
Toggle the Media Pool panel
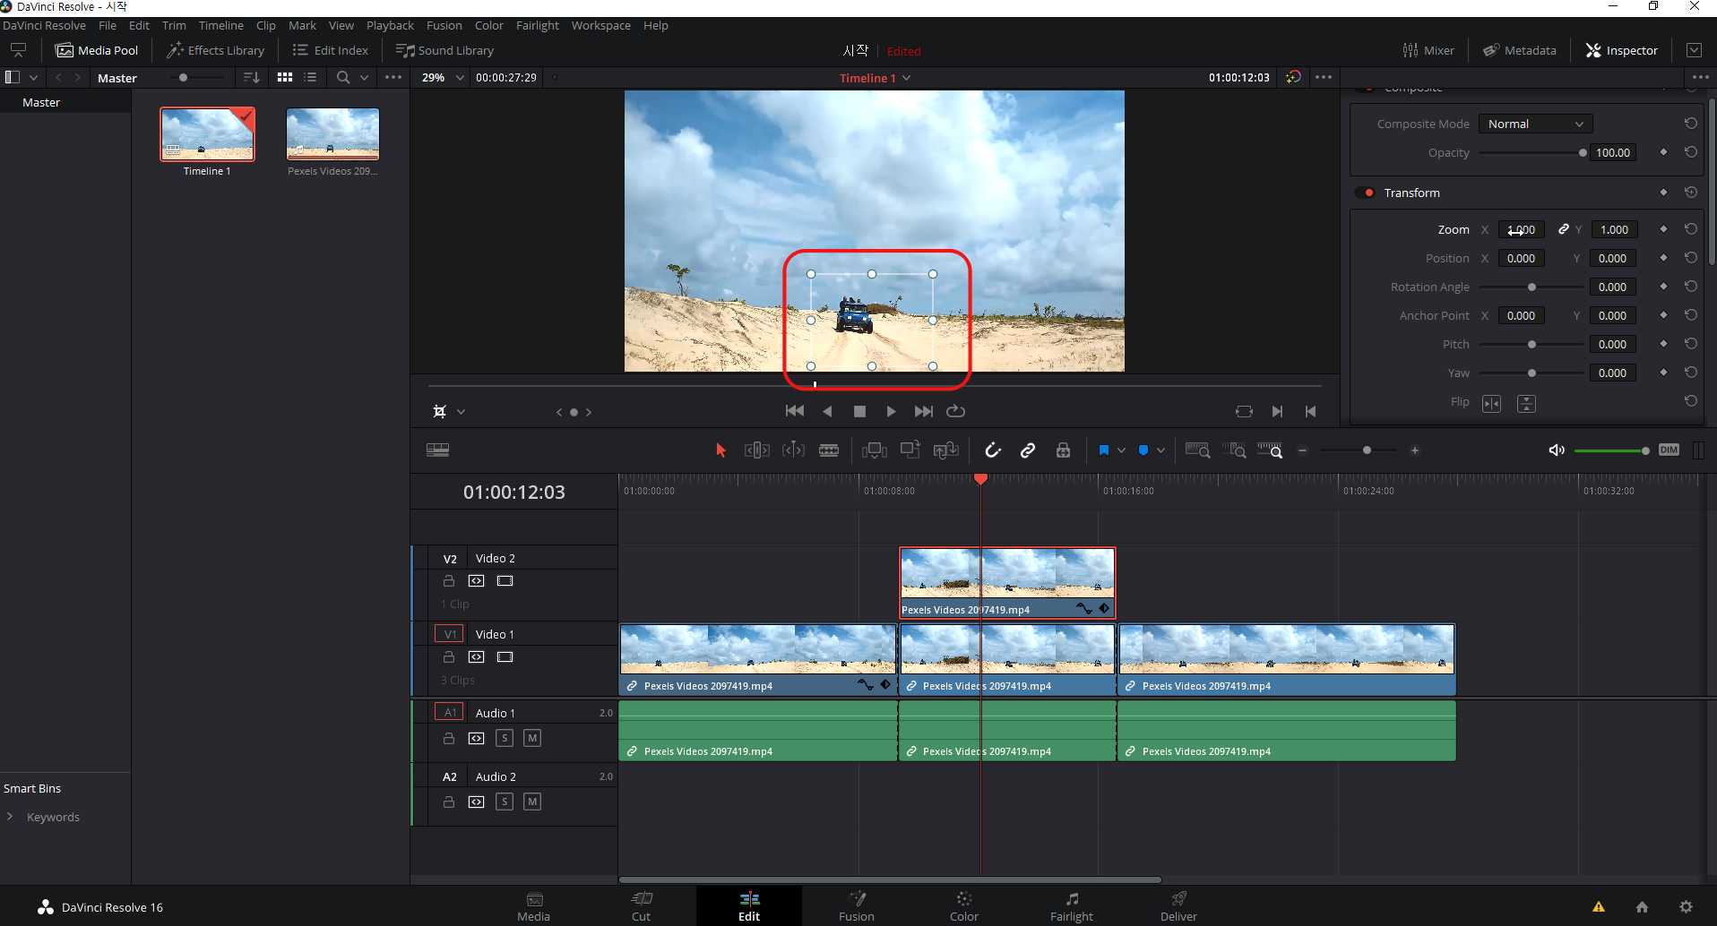(x=97, y=50)
